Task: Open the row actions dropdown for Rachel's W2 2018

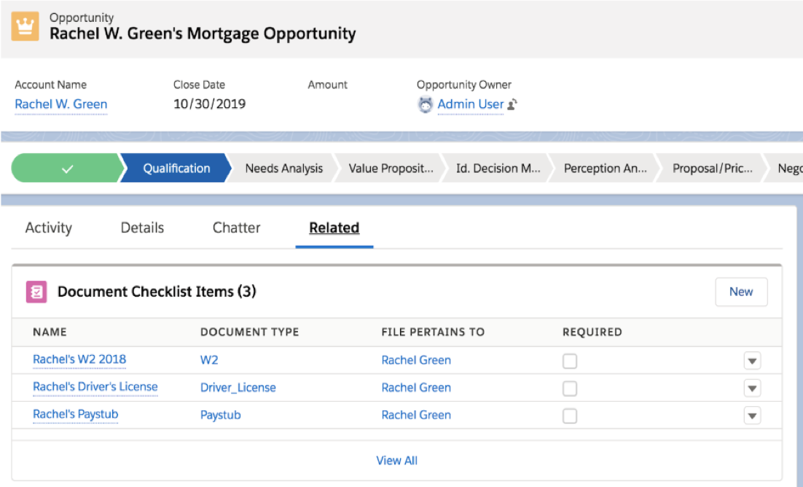Action: click(752, 359)
